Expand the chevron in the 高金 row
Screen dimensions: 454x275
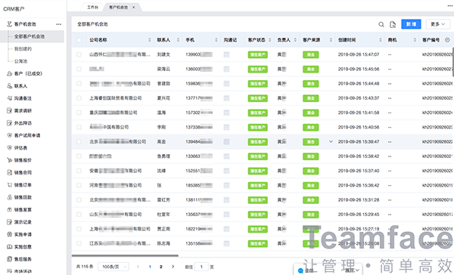point(331,142)
